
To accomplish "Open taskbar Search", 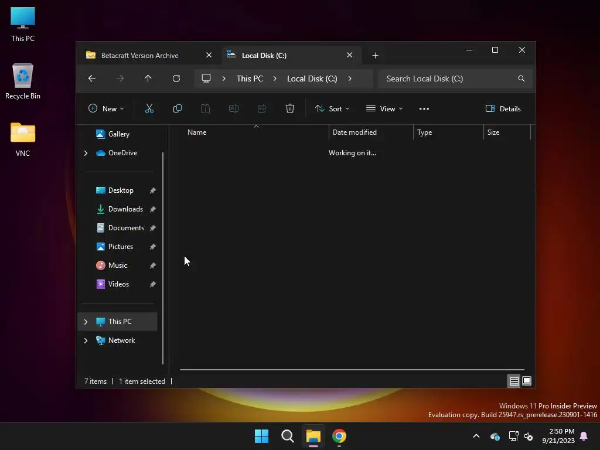I will [x=287, y=436].
